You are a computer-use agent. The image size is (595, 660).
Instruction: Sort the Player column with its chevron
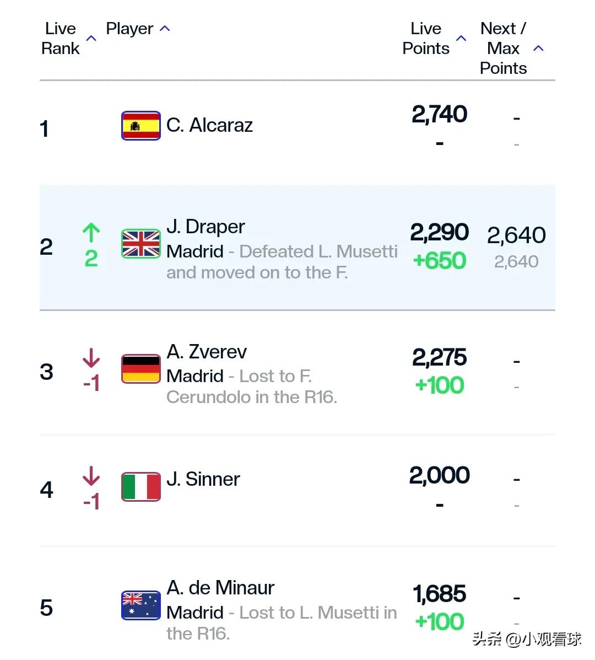click(165, 29)
